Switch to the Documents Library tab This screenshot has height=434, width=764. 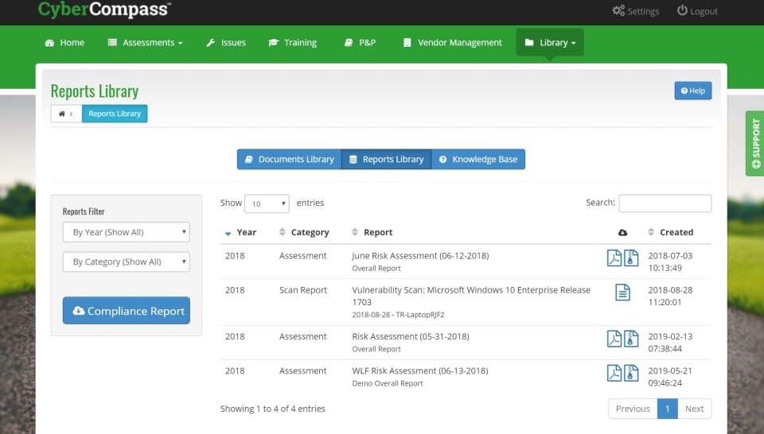(x=289, y=159)
